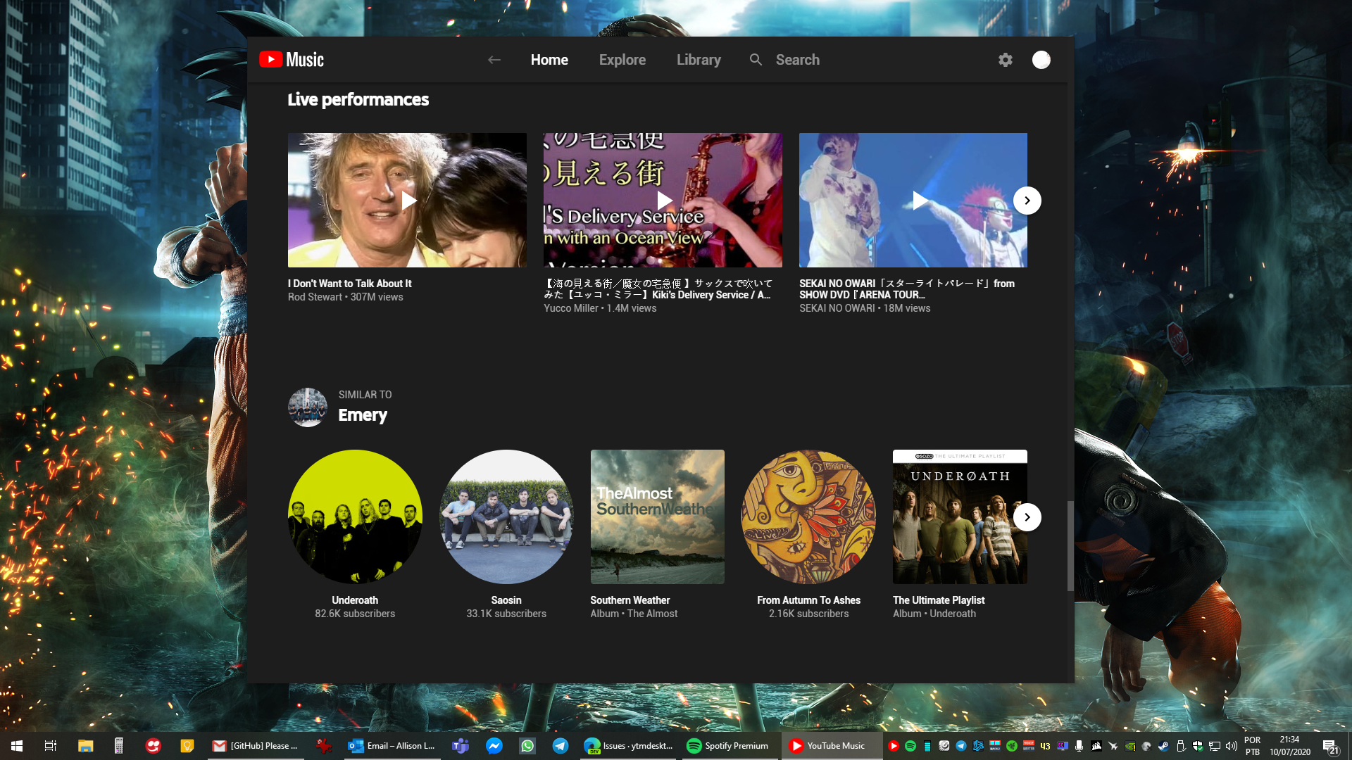This screenshot has height=760, width=1352.
Task: Click the YouTube Music logo
Action: pyautogui.click(x=292, y=60)
